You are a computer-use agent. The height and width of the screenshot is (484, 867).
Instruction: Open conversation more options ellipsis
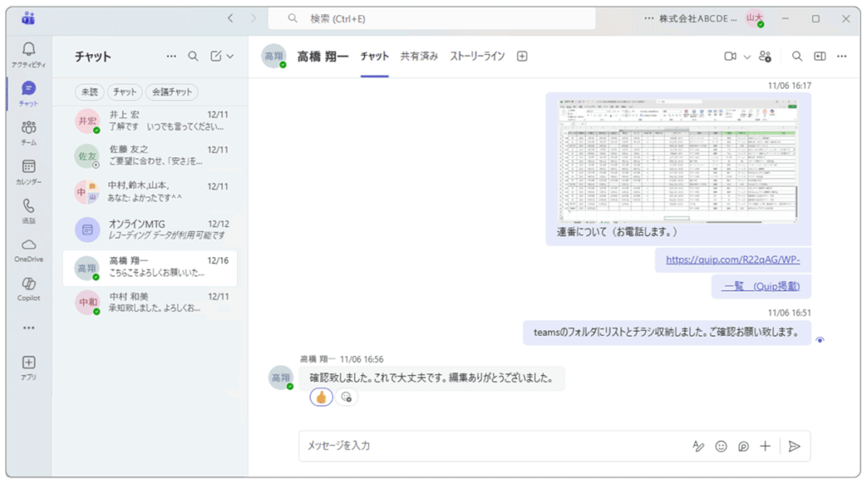coord(842,57)
